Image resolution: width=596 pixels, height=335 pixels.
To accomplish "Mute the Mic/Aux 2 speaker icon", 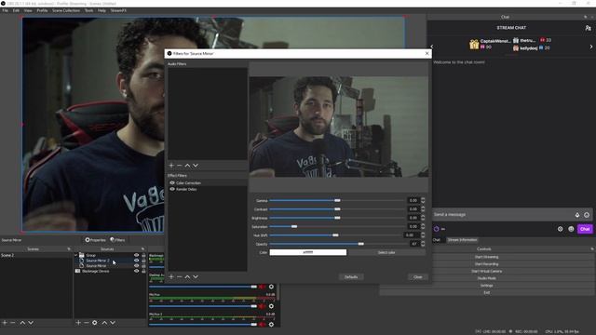I will pos(262,325).
